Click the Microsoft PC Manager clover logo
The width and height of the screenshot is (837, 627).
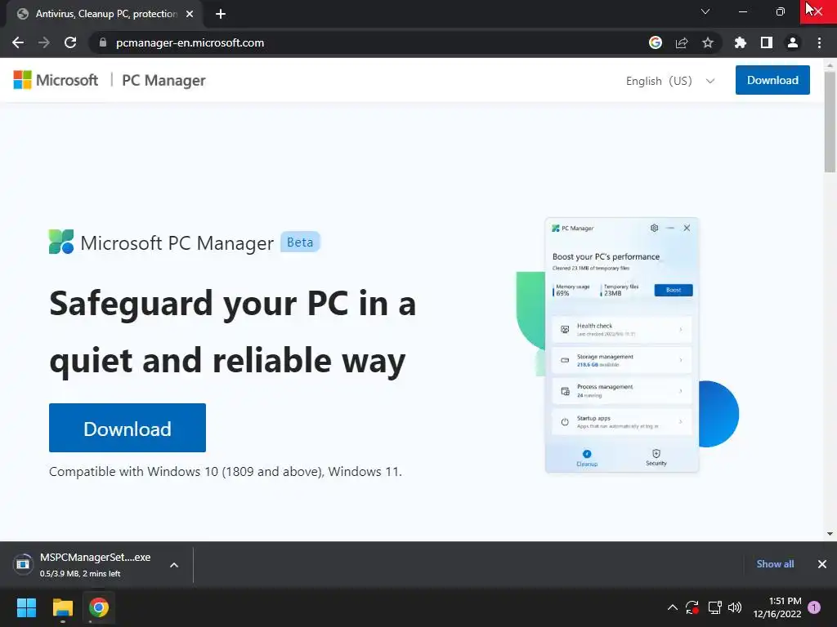(61, 242)
